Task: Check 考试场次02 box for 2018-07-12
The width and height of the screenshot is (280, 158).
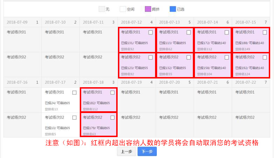Action: [150, 57]
